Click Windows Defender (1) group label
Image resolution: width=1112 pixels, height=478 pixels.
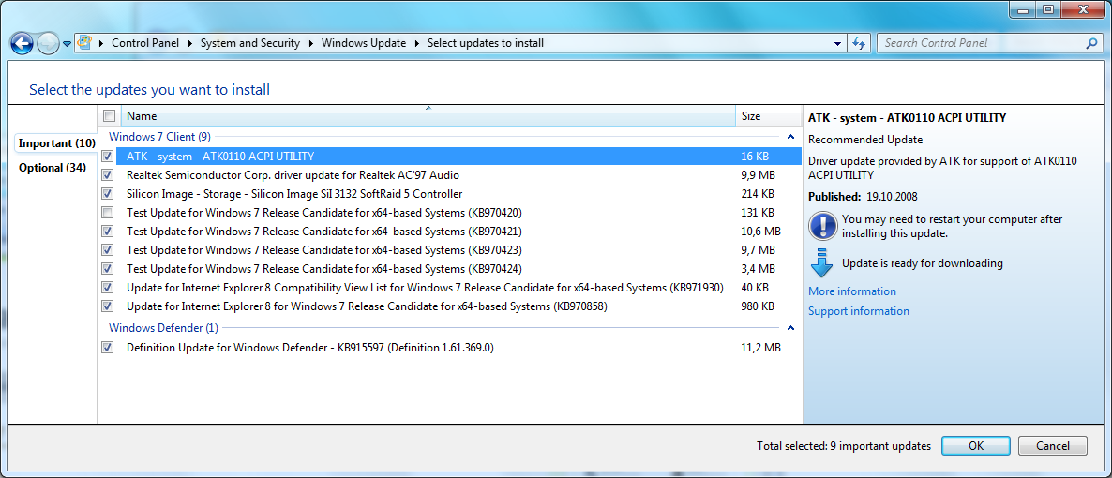coord(163,328)
